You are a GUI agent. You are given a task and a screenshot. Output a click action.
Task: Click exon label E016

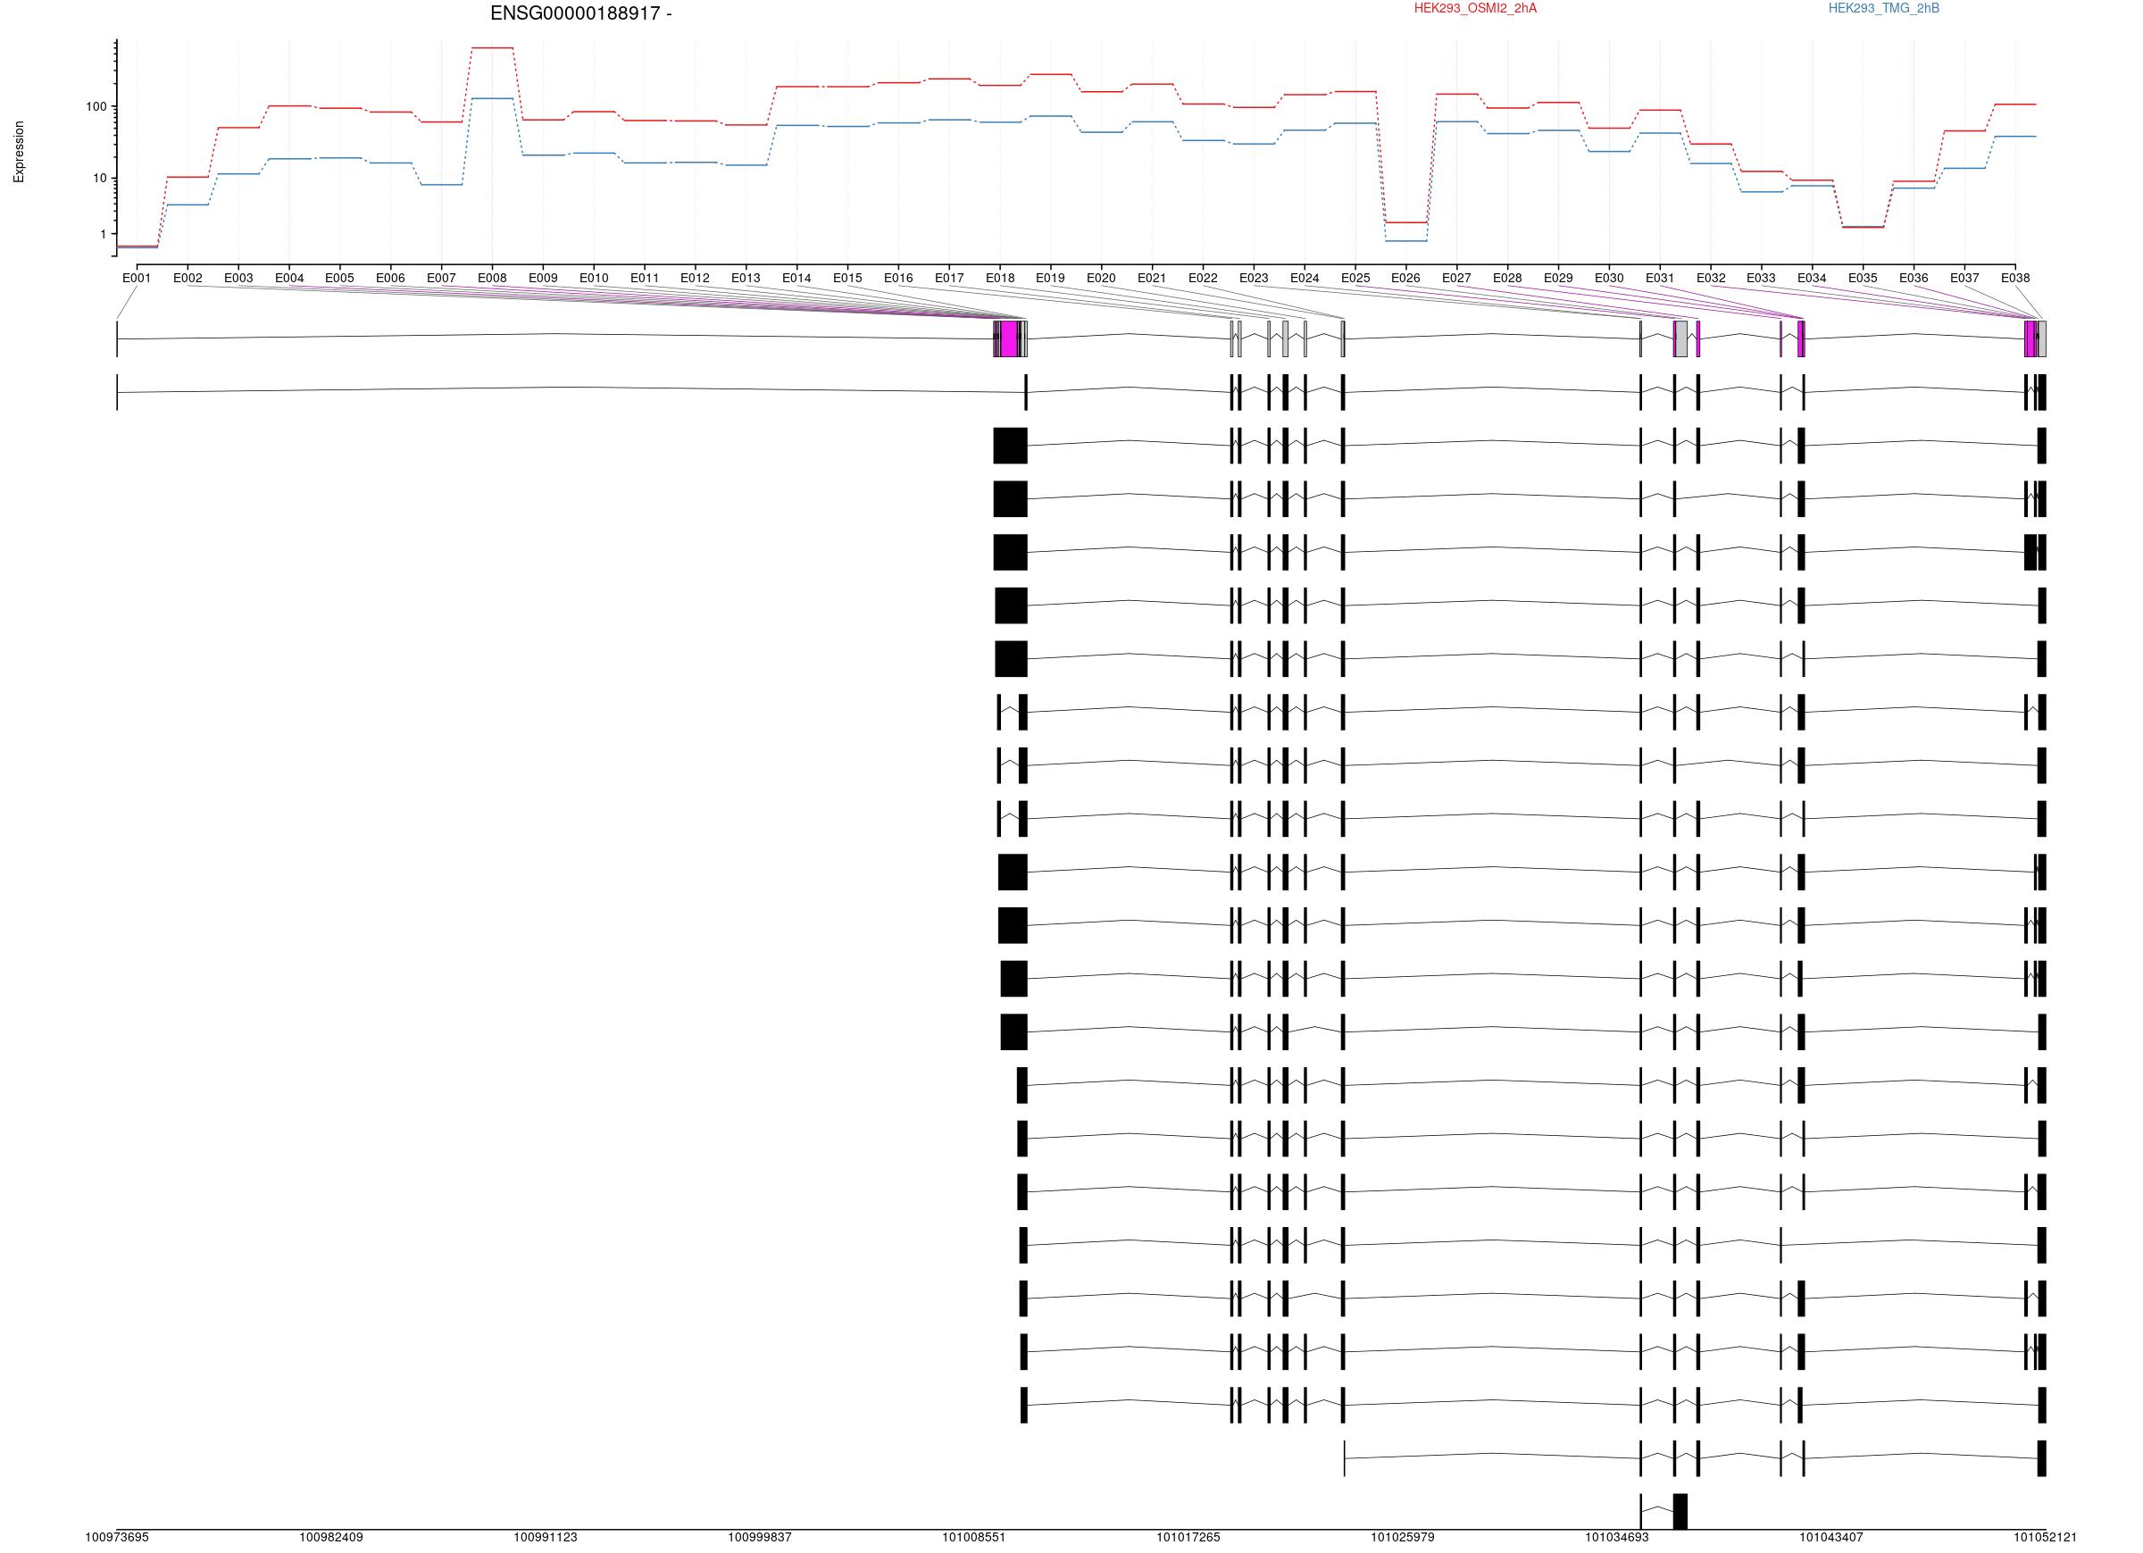[x=898, y=278]
